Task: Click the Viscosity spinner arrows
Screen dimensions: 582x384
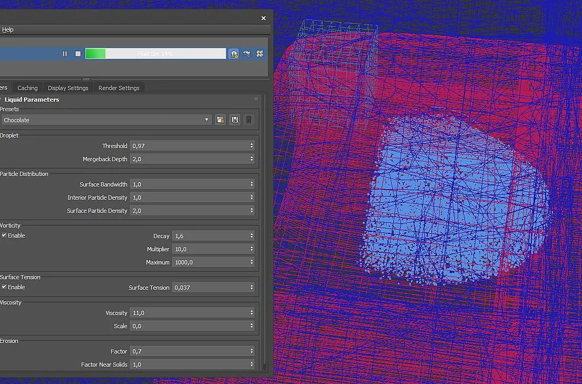Action: tap(251, 313)
